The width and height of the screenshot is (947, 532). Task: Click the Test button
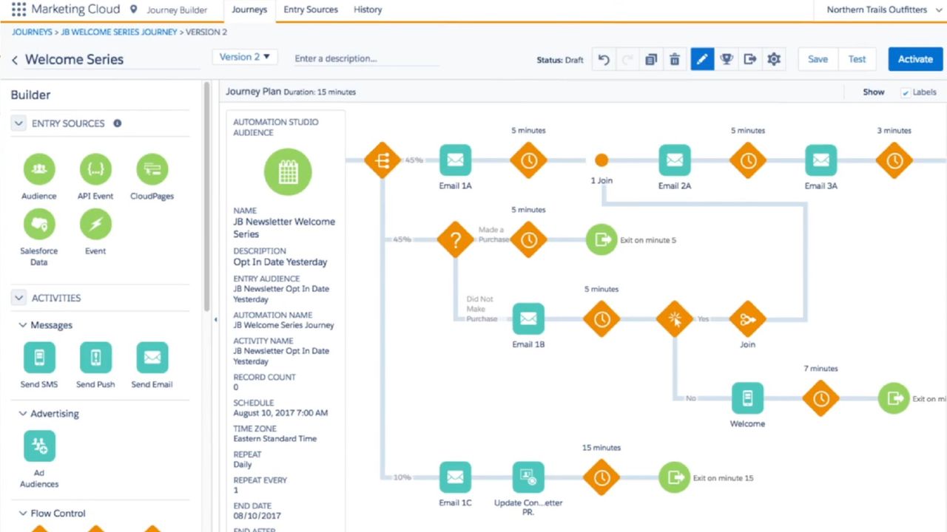click(x=857, y=59)
